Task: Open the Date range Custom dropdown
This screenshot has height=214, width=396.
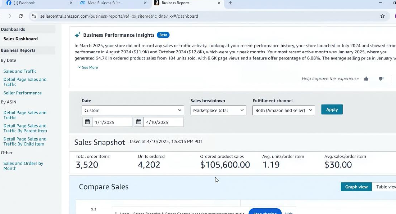Action: tap(133, 110)
